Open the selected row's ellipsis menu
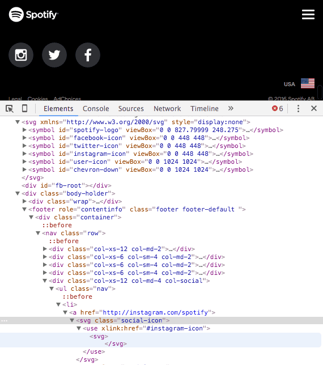 pyautogui.click(x=4, y=321)
